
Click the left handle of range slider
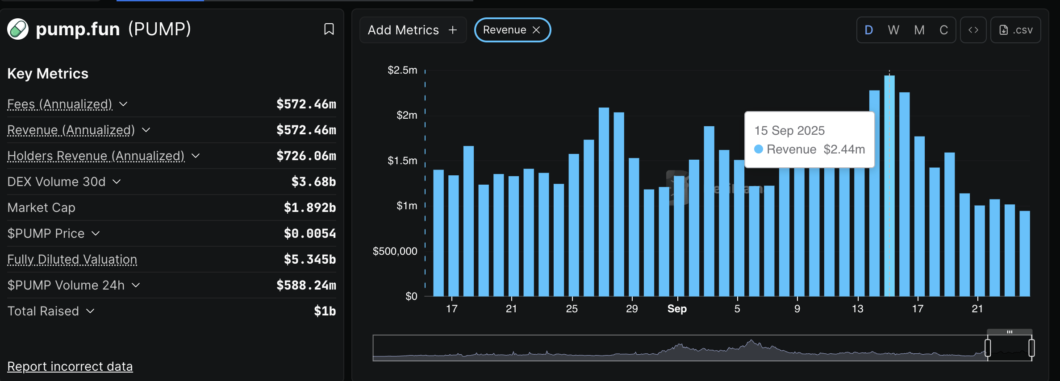tap(988, 348)
